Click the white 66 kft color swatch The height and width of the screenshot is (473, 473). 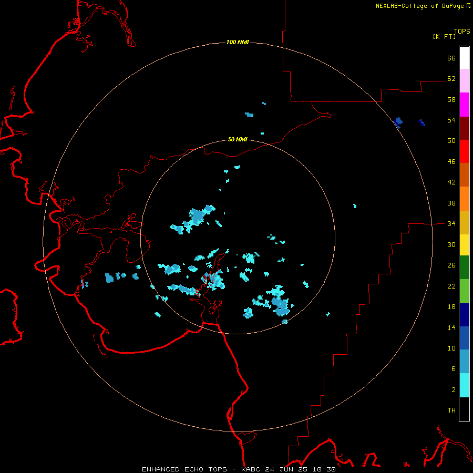click(464, 58)
